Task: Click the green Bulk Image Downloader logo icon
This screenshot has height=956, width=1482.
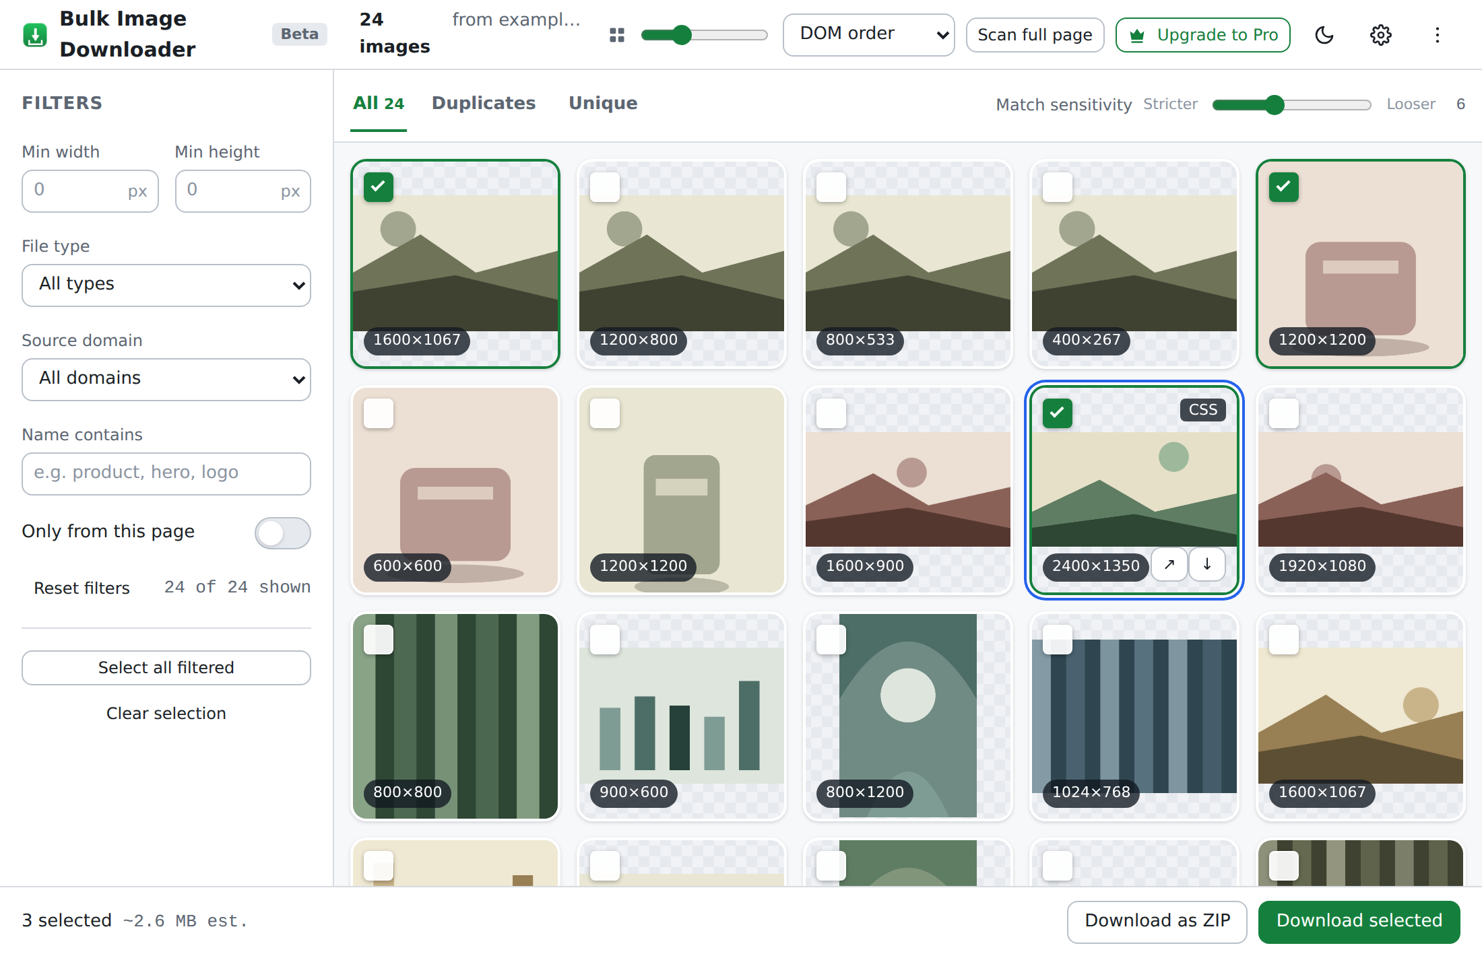Action: coord(35,34)
